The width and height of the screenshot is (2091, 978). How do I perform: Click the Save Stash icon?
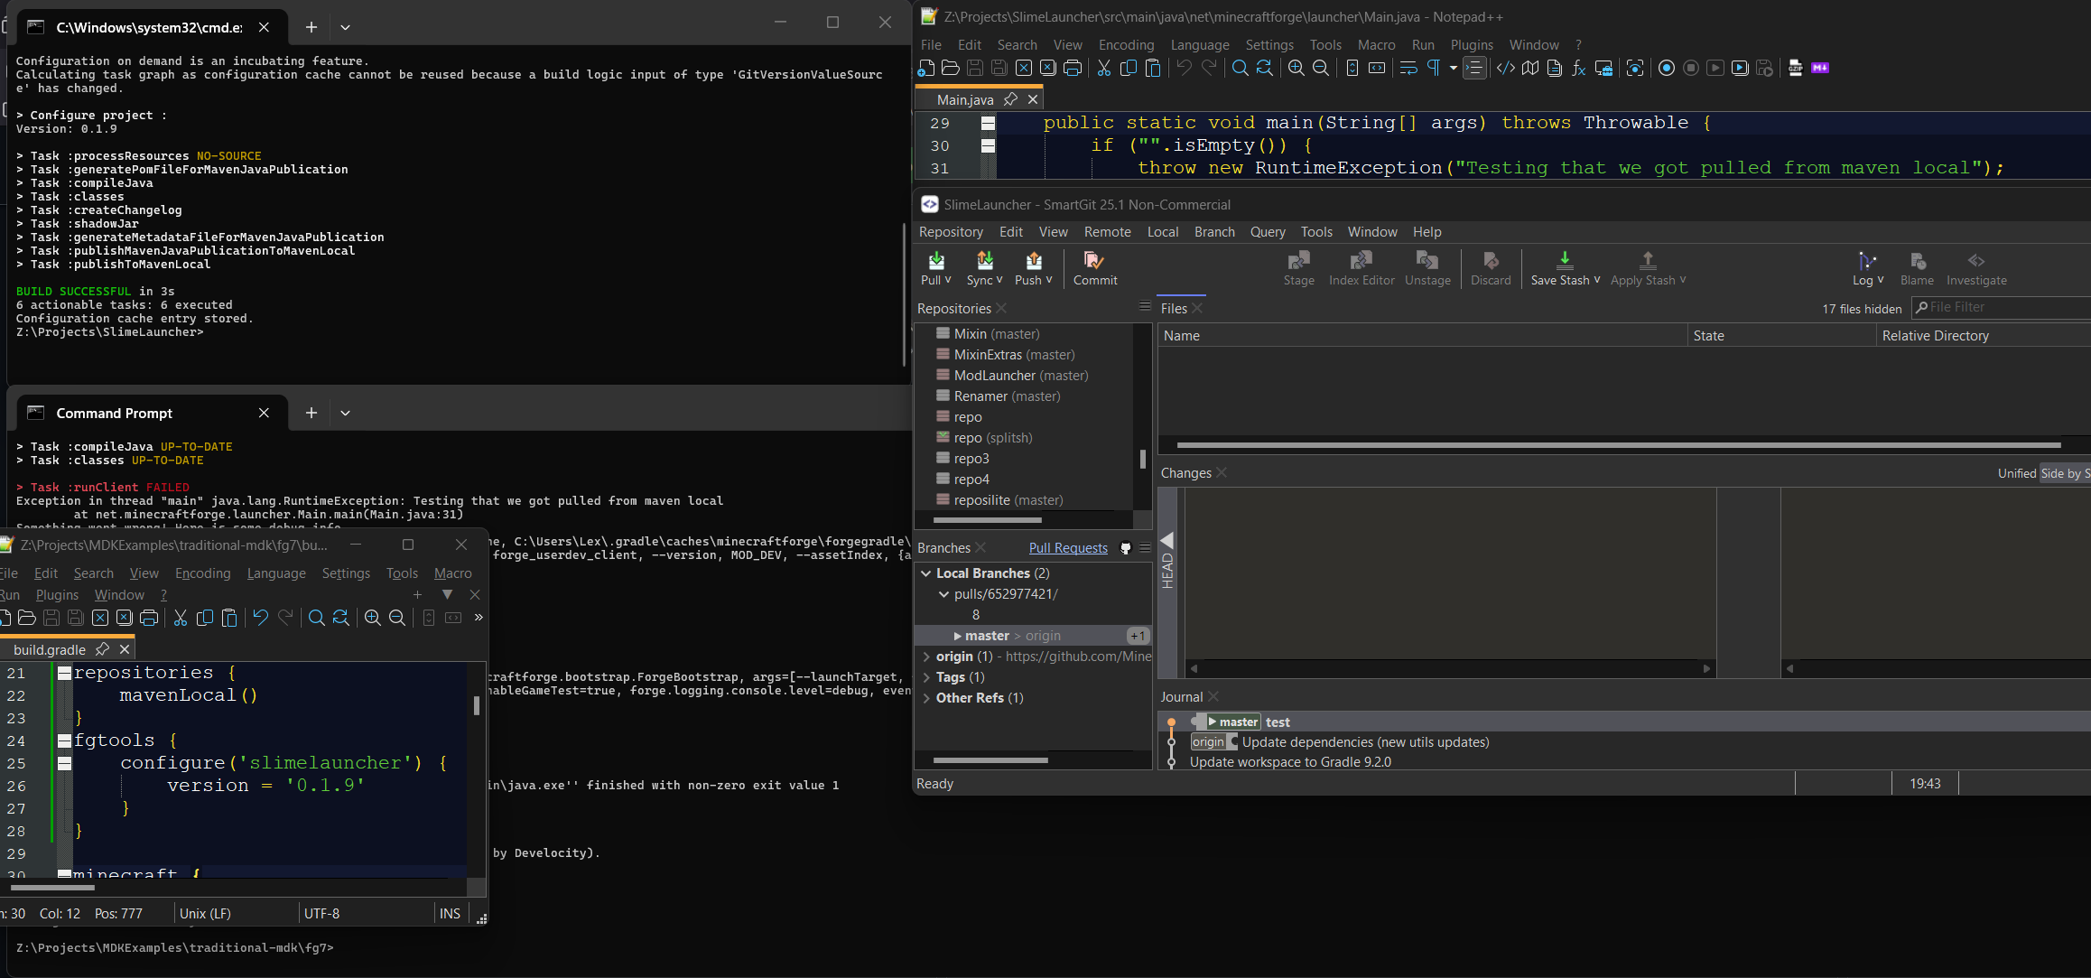(1564, 262)
